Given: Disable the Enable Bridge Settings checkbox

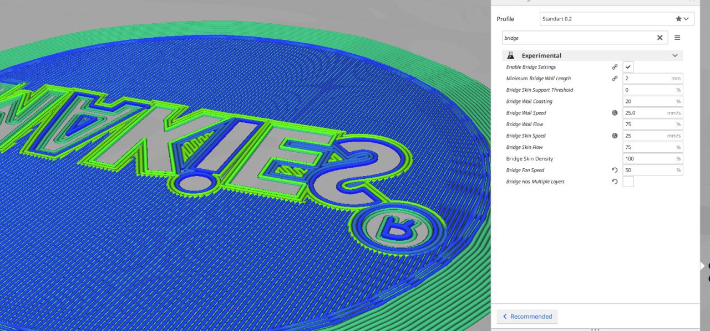Looking at the screenshot, I should coord(628,67).
